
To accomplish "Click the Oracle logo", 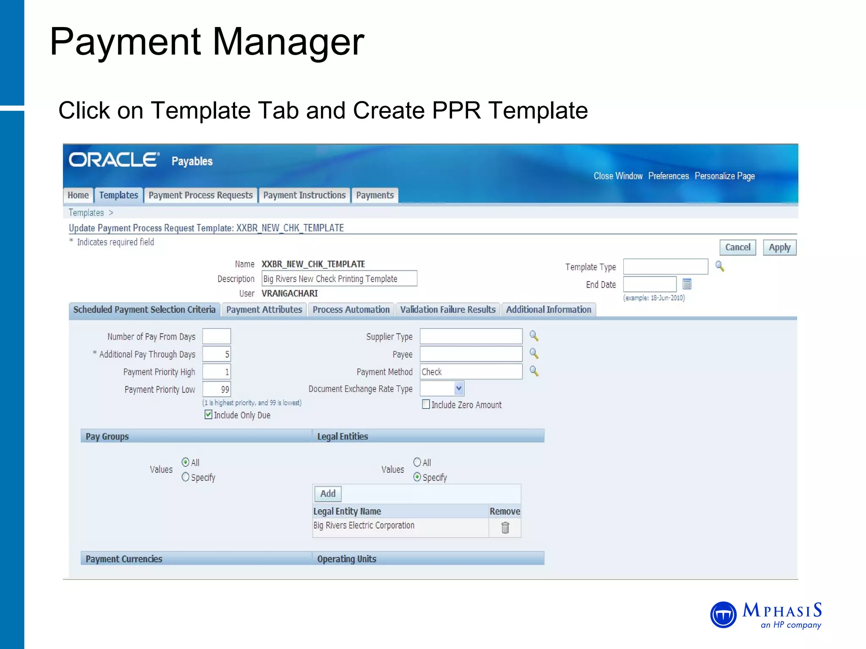I will [114, 160].
